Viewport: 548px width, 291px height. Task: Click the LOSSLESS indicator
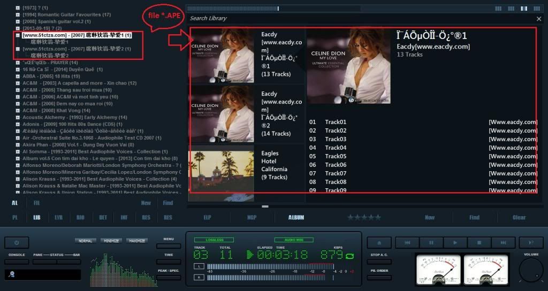(x=214, y=240)
